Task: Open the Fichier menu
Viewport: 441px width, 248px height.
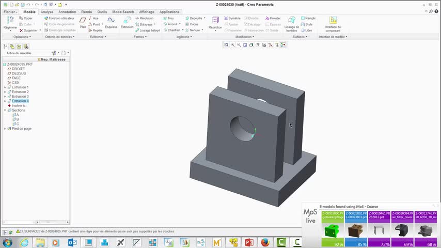Action: pyautogui.click(x=10, y=12)
